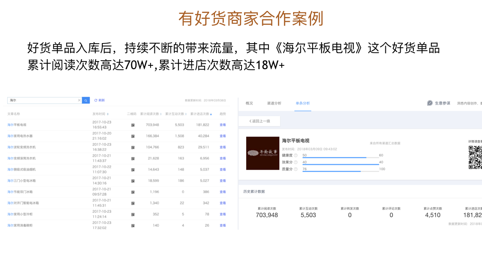Click 查看 trend for 海尔波轮变频洗衣机
Image resolution: width=482 pixels, height=269 pixels.
223,147
